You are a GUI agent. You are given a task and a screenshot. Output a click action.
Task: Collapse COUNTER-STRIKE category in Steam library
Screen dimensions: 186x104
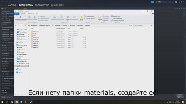click(x=2, y=27)
